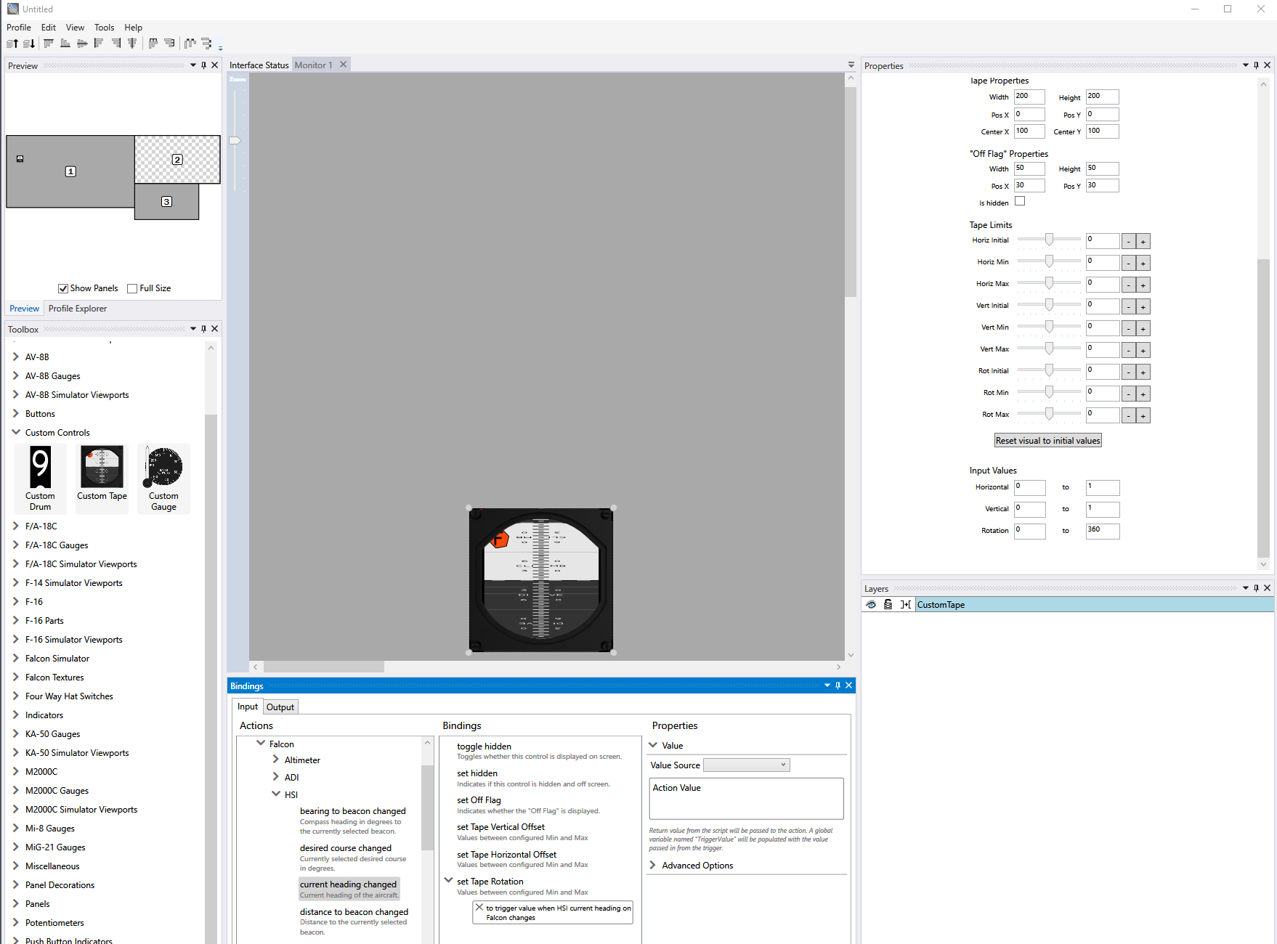Image resolution: width=1277 pixels, height=944 pixels.
Task: Decrement Rot Initial with minus button
Action: (x=1128, y=372)
